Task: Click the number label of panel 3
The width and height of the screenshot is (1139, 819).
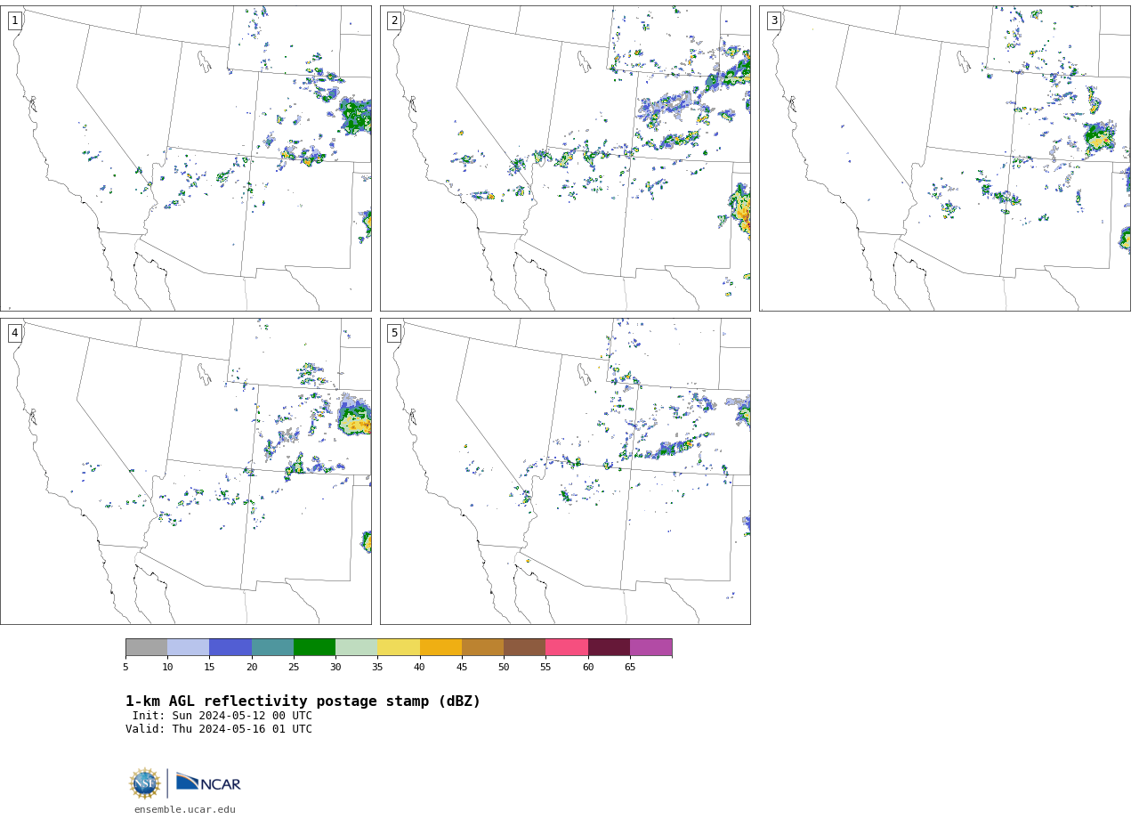Action: pyautogui.click(x=774, y=20)
